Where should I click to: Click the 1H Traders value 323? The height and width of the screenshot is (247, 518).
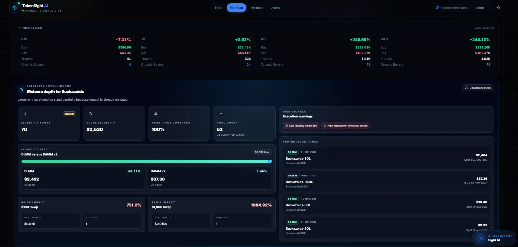pos(248,59)
